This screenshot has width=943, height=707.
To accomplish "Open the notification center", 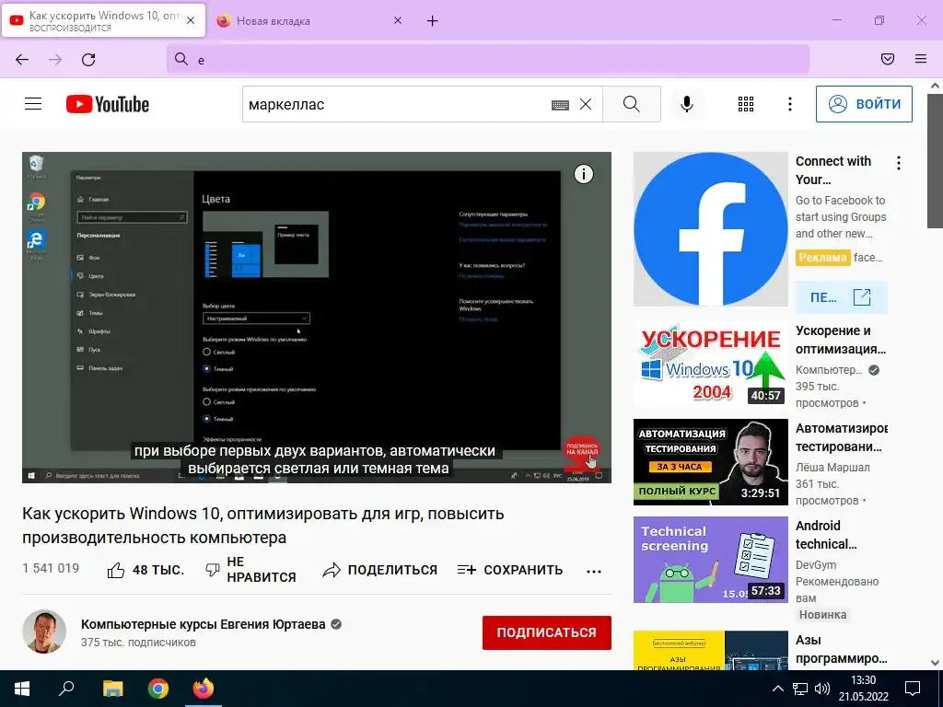I will click(913, 689).
